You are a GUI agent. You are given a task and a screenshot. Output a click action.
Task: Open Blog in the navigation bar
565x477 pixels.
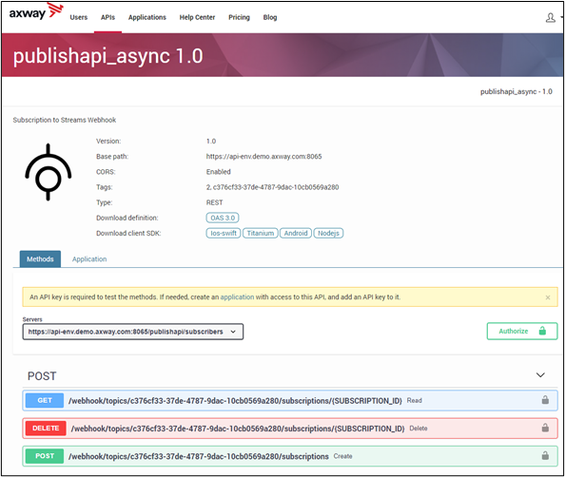click(x=270, y=17)
